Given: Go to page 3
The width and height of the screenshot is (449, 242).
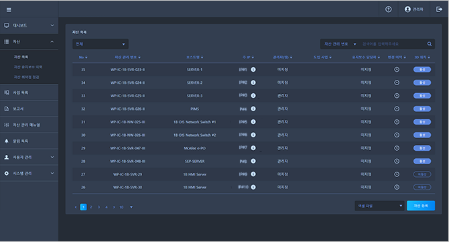Looking at the screenshot, I should 99,207.
